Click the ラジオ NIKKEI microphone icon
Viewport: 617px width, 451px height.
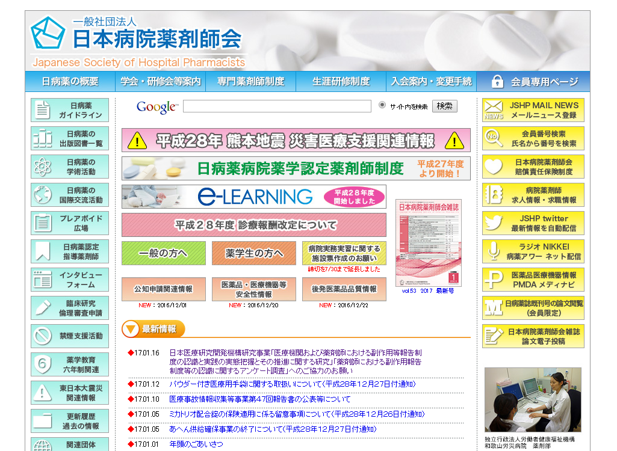(494, 251)
